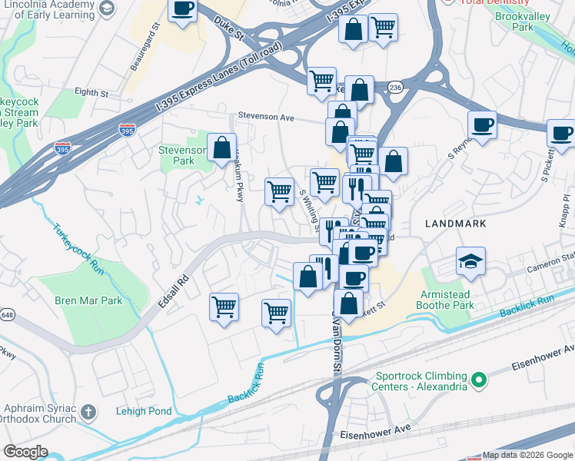Click the Beauregard St street label

[x=145, y=47]
